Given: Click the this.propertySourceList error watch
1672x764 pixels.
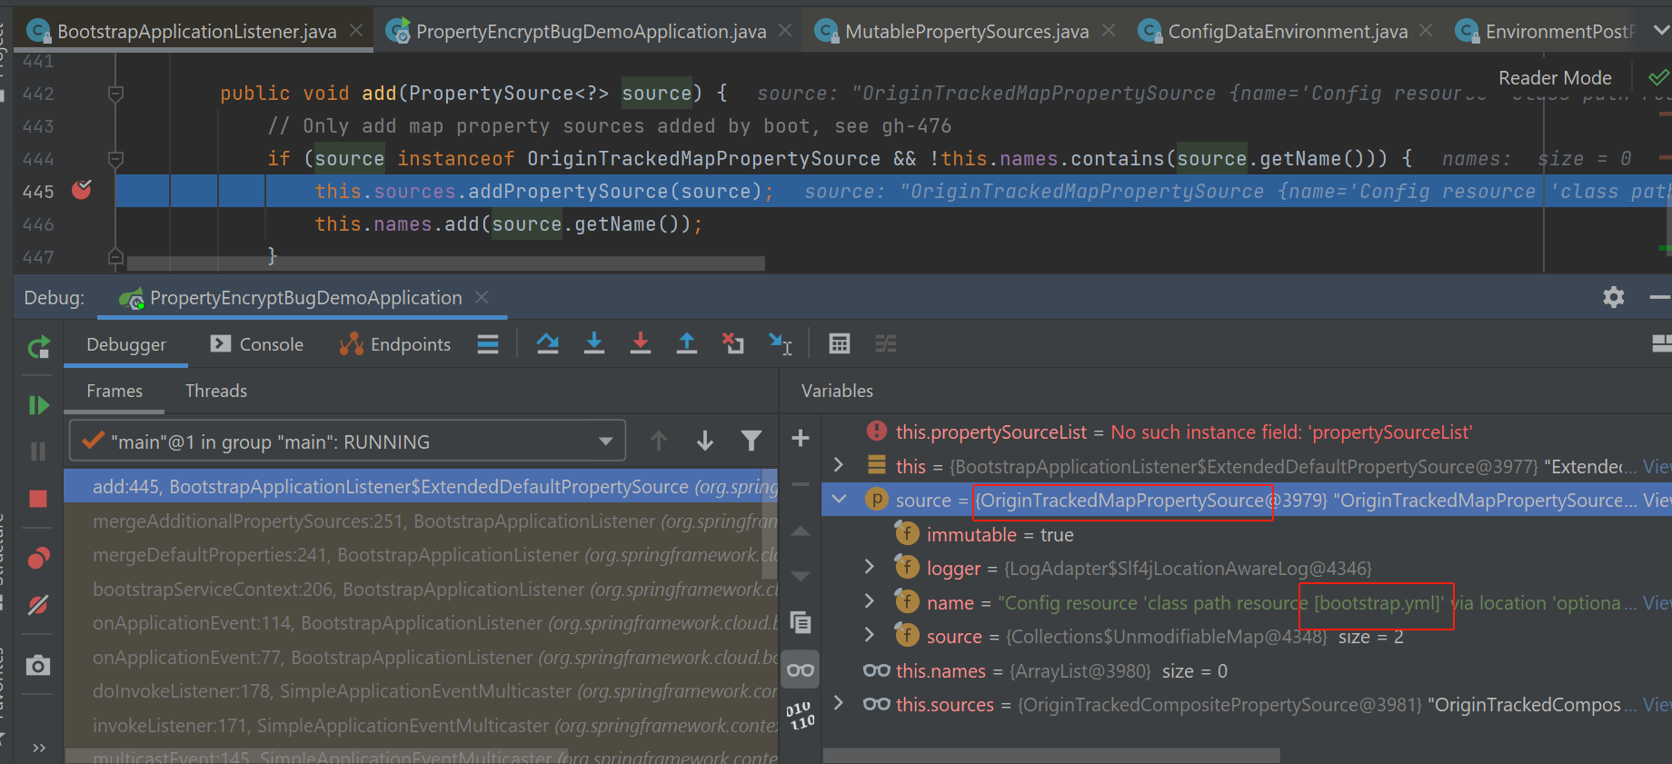Looking at the screenshot, I should pyautogui.click(x=1247, y=432).
